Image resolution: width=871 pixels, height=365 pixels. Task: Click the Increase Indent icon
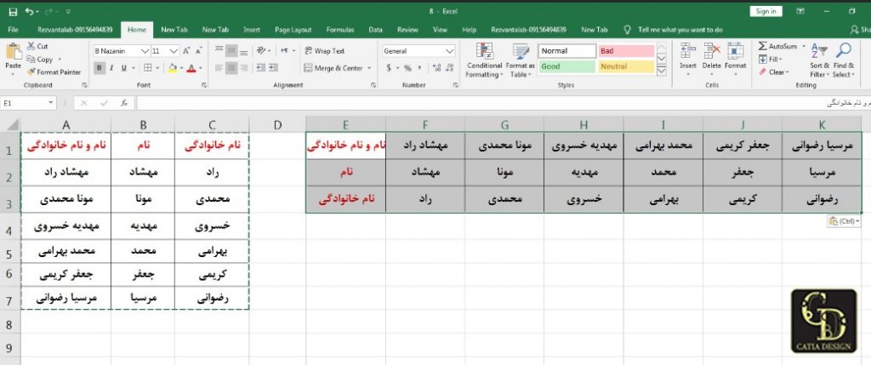[x=273, y=68]
